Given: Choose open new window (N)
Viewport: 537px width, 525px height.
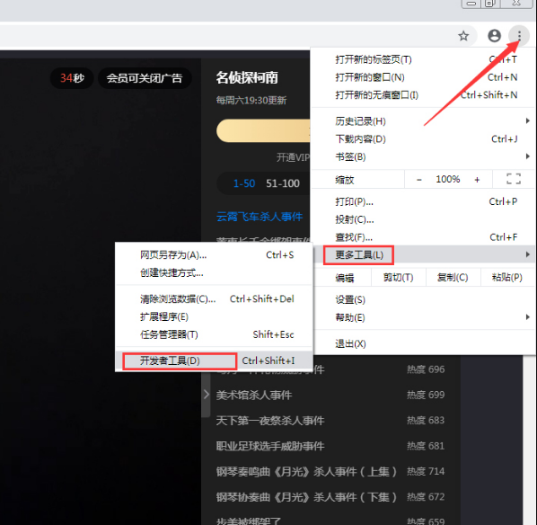Looking at the screenshot, I should [423, 77].
